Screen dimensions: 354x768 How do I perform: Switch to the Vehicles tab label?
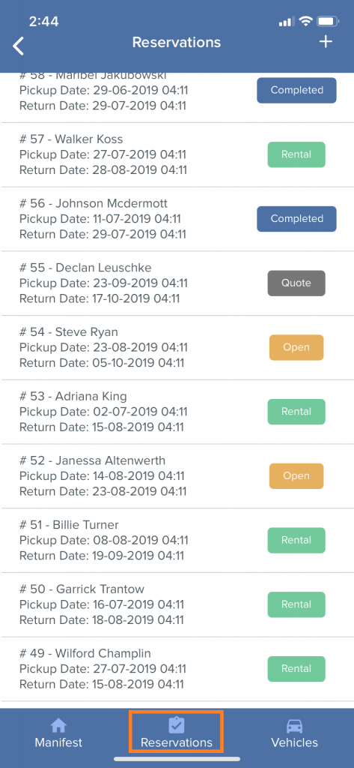click(x=294, y=742)
